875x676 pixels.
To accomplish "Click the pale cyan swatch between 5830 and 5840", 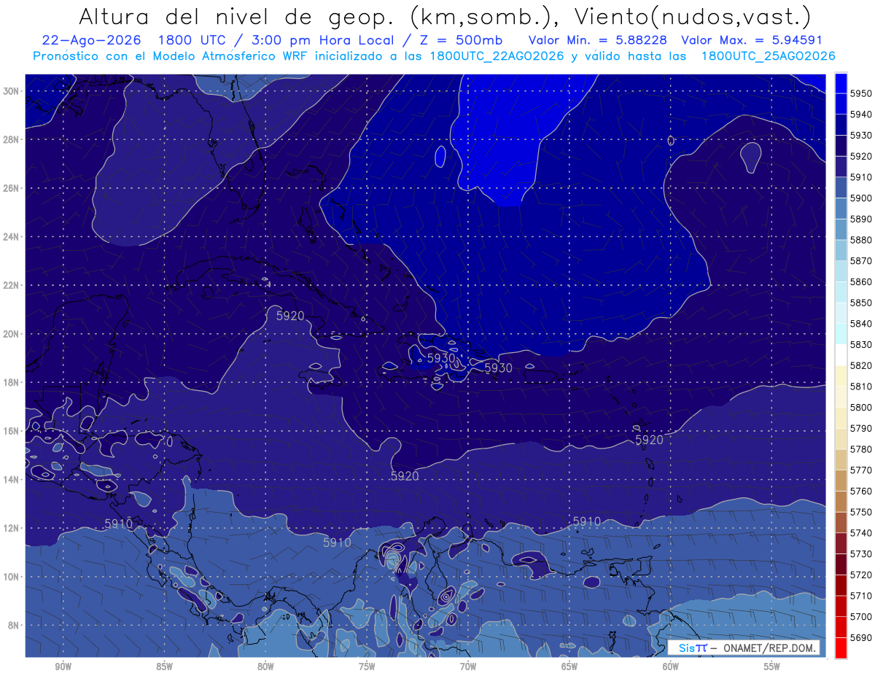I will click(841, 334).
